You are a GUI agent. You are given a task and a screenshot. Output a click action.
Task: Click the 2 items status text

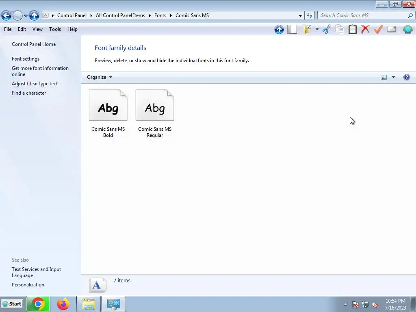(122, 280)
